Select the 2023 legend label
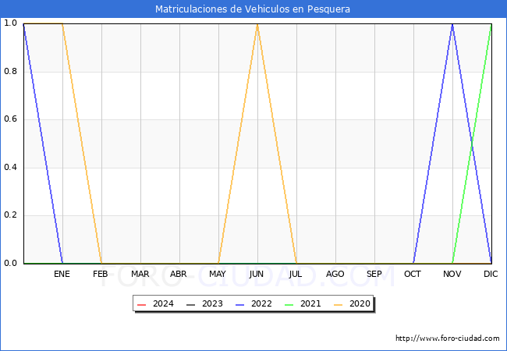The height and width of the screenshot is (351, 507). pyautogui.click(x=212, y=304)
